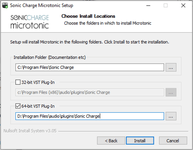
Task: Click the Nullsoft Install System version text
Action: [30, 131]
